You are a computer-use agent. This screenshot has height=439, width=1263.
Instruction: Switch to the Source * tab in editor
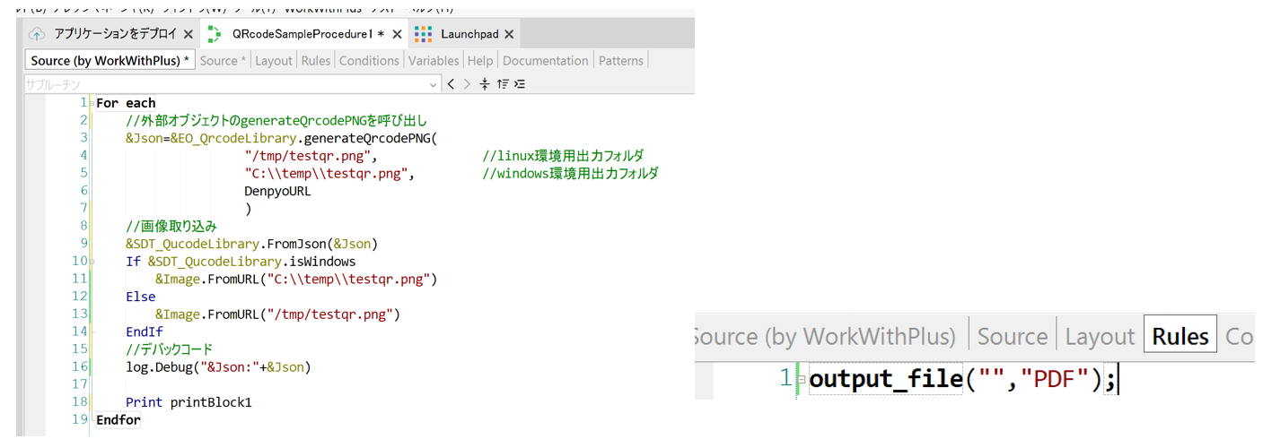click(224, 60)
